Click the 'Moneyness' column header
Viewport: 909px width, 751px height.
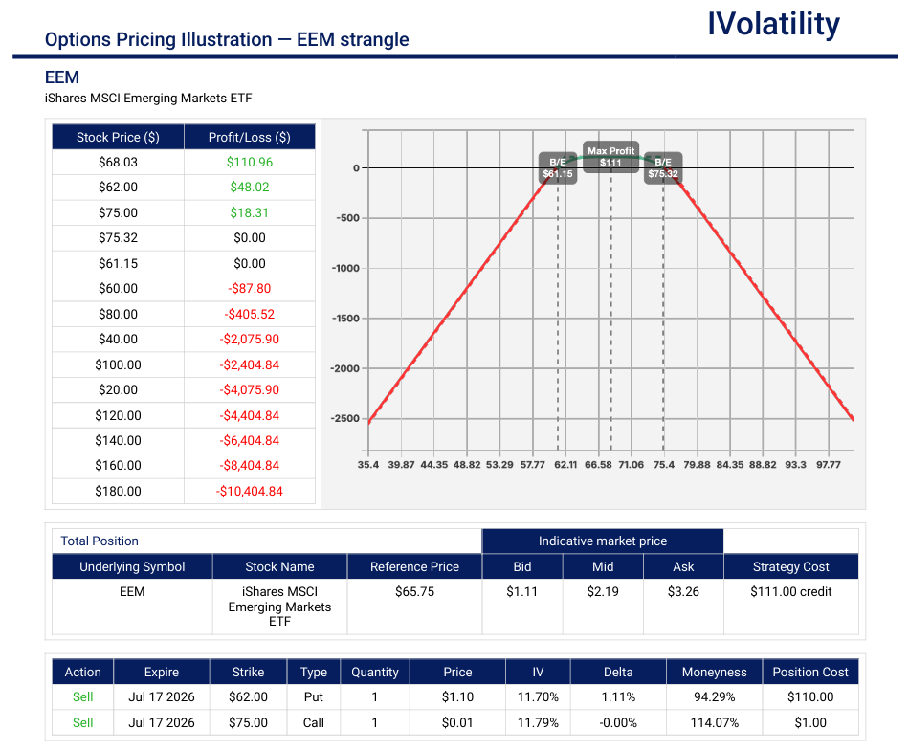pos(714,673)
